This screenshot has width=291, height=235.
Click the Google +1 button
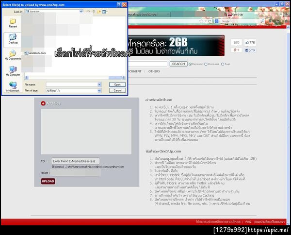[x=237, y=50]
